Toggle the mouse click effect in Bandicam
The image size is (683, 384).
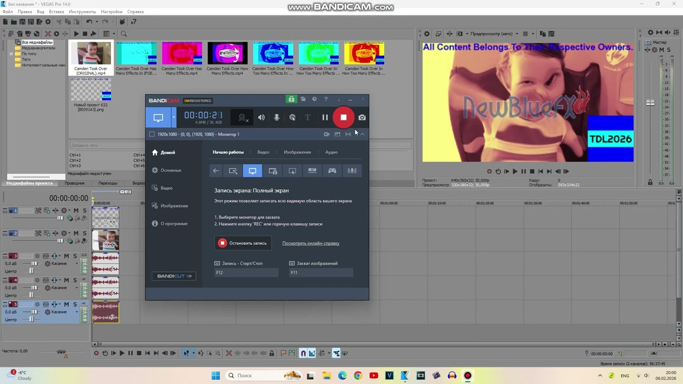pyautogui.click(x=292, y=117)
